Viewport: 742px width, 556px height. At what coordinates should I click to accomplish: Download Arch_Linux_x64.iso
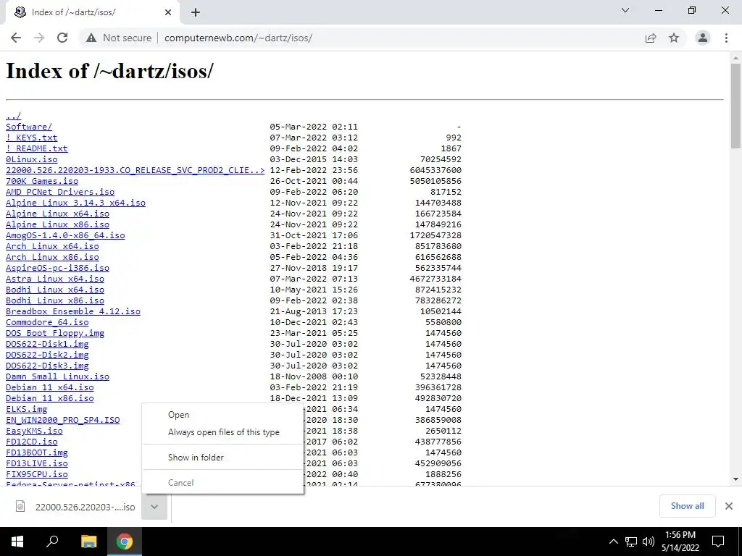52,246
